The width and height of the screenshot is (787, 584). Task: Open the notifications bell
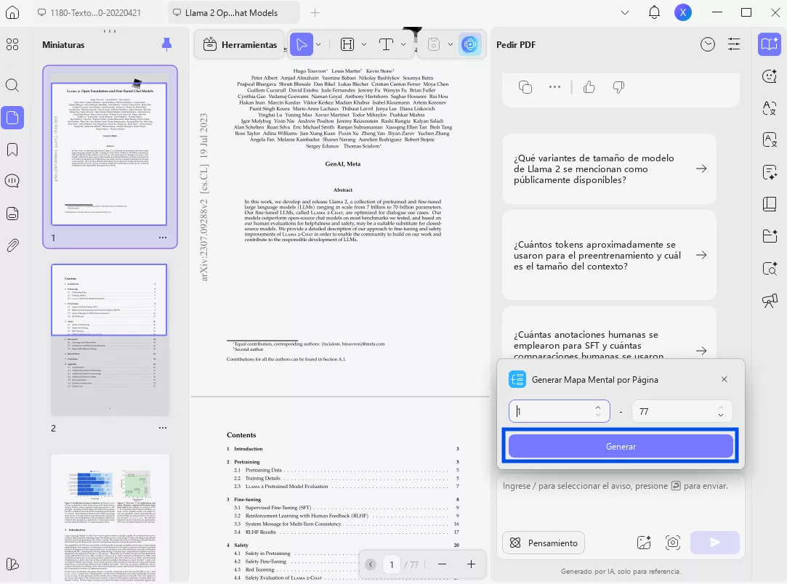[654, 12]
